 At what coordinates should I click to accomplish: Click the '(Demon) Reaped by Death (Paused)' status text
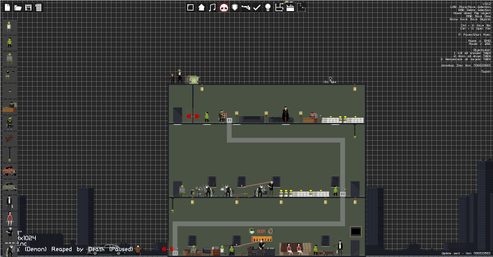tap(79, 249)
